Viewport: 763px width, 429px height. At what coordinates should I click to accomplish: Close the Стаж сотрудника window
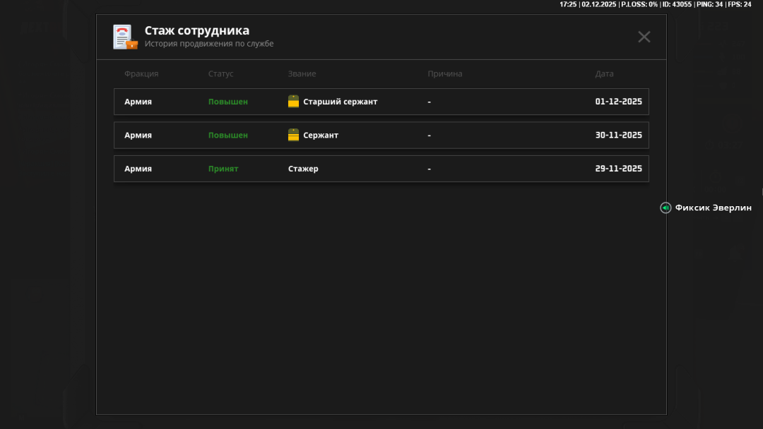[x=644, y=37]
